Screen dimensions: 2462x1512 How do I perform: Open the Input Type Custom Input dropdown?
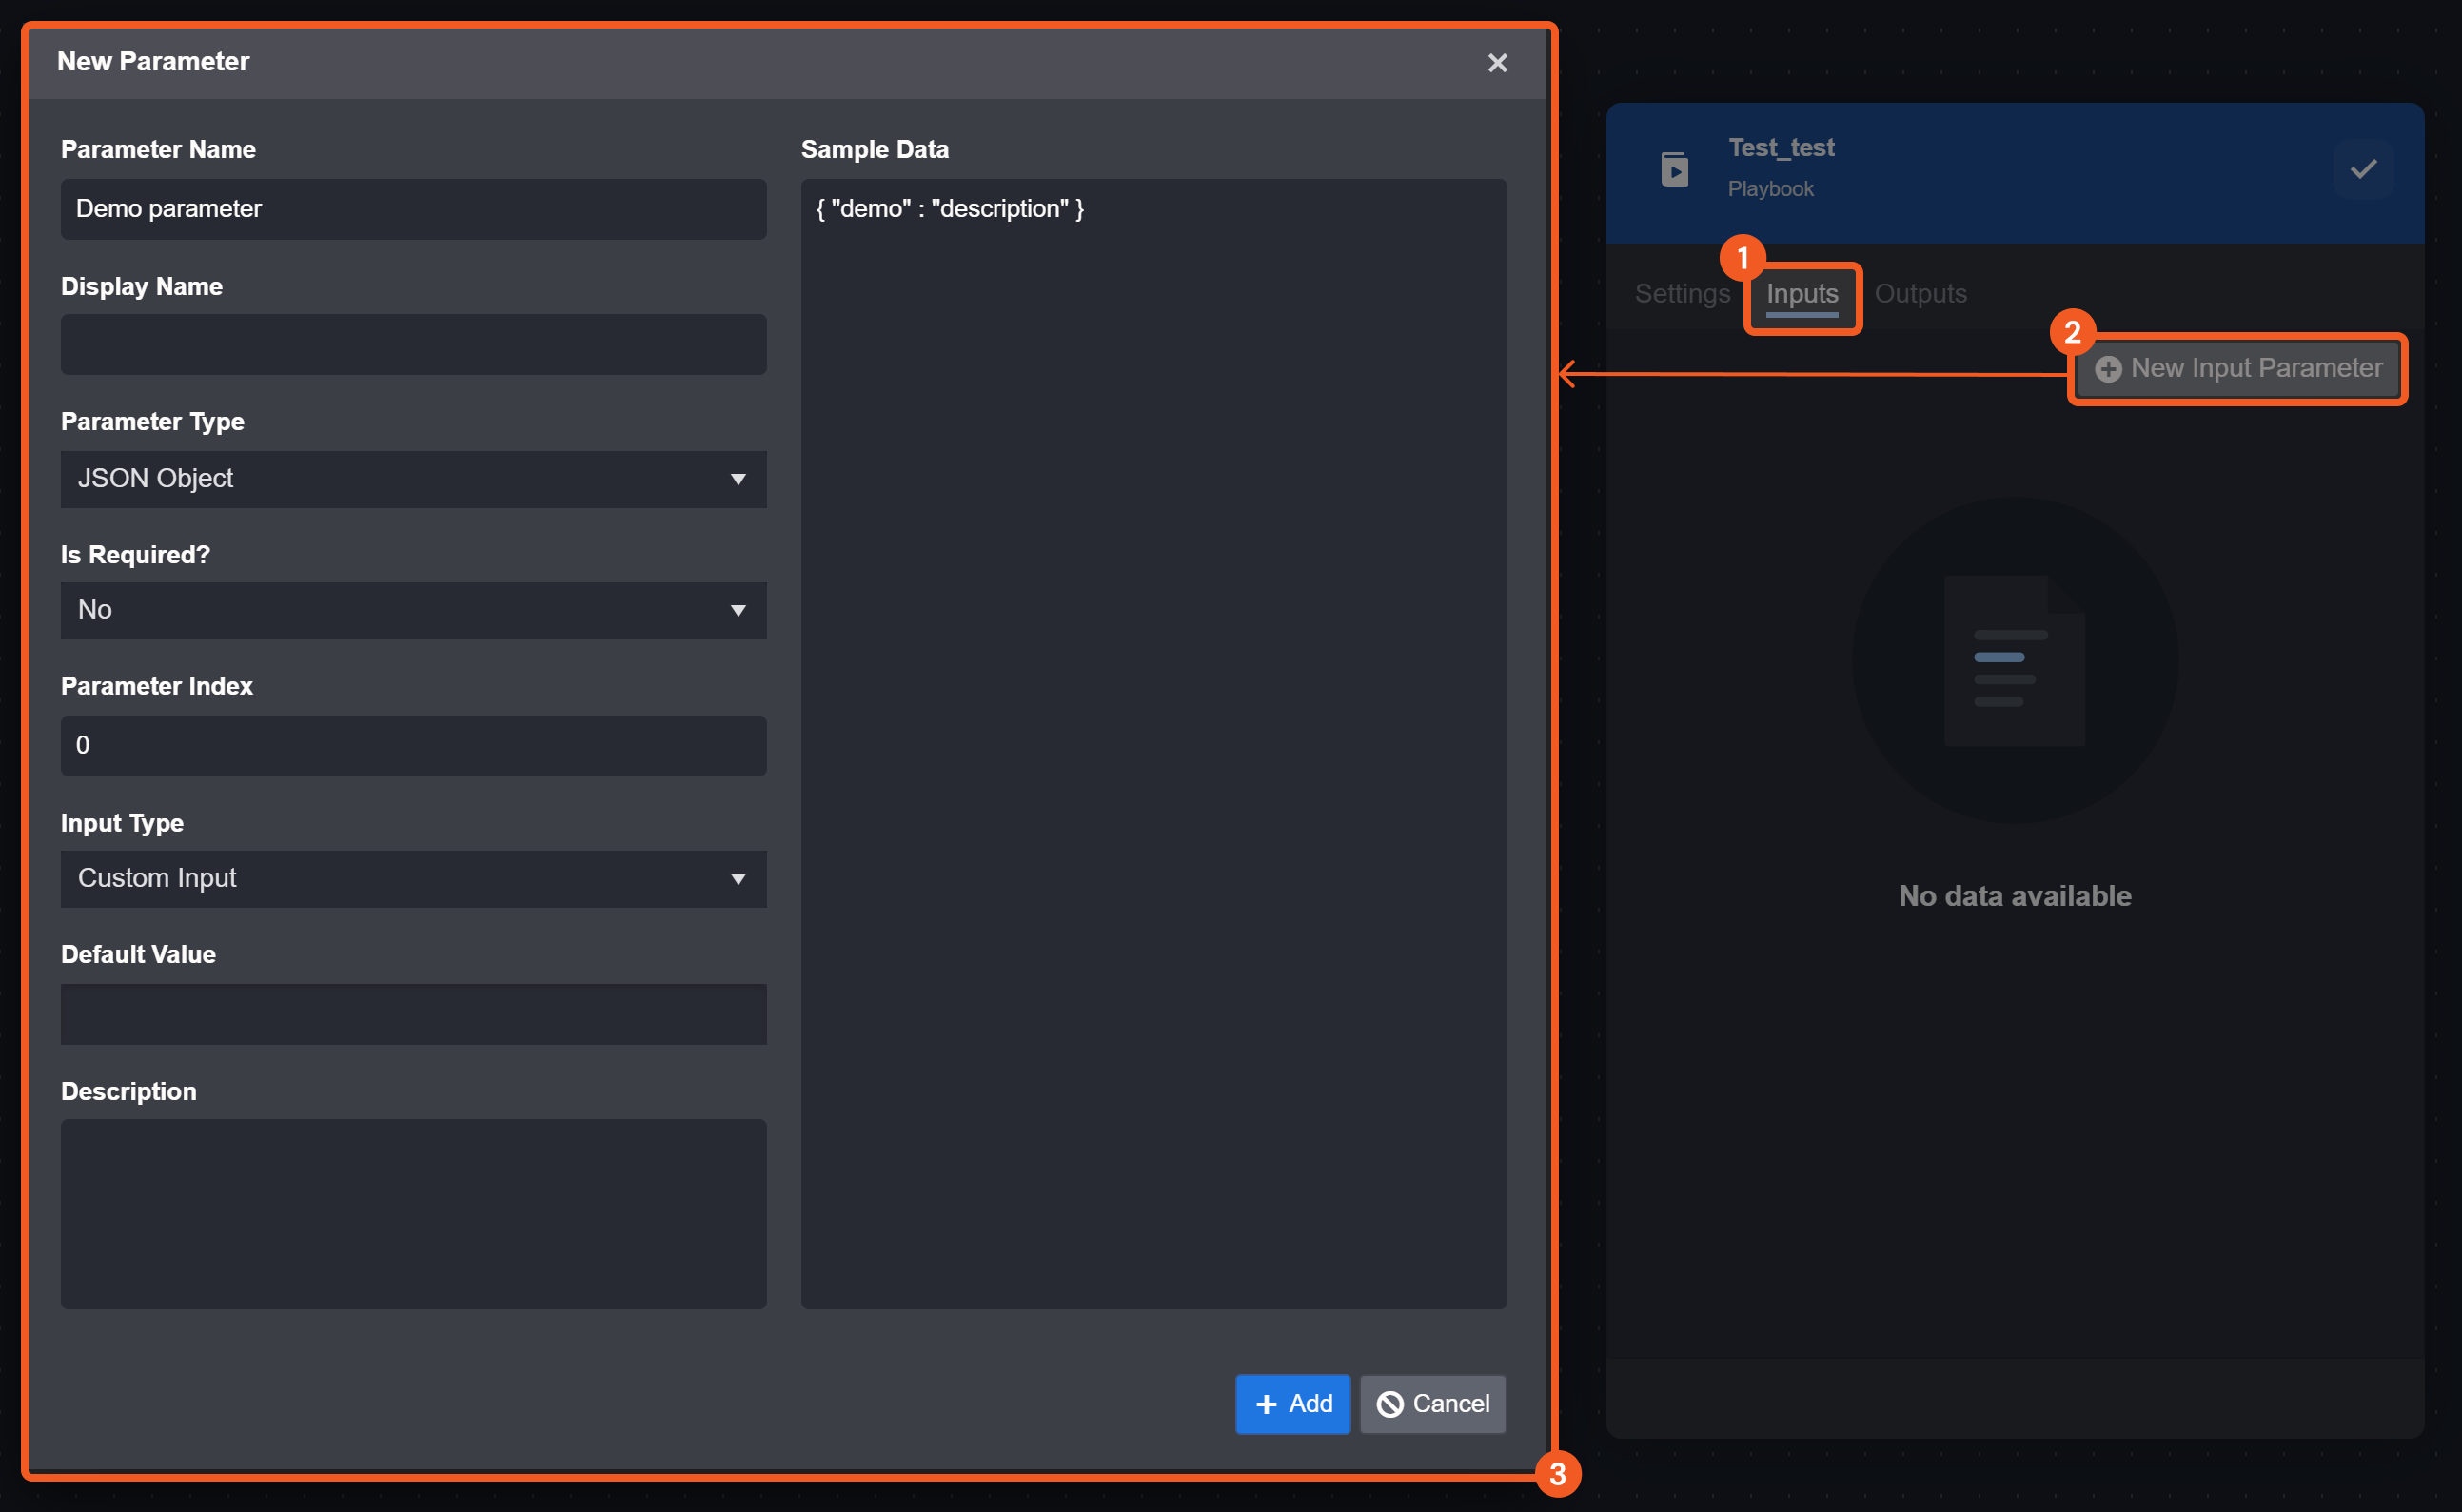[413, 878]
